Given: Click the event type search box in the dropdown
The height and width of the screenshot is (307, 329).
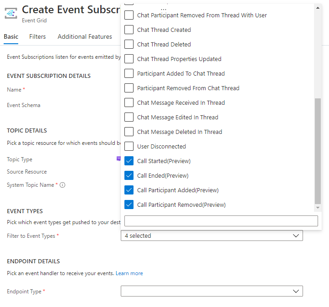Looking at the screenshot, I should pos(221,221).
